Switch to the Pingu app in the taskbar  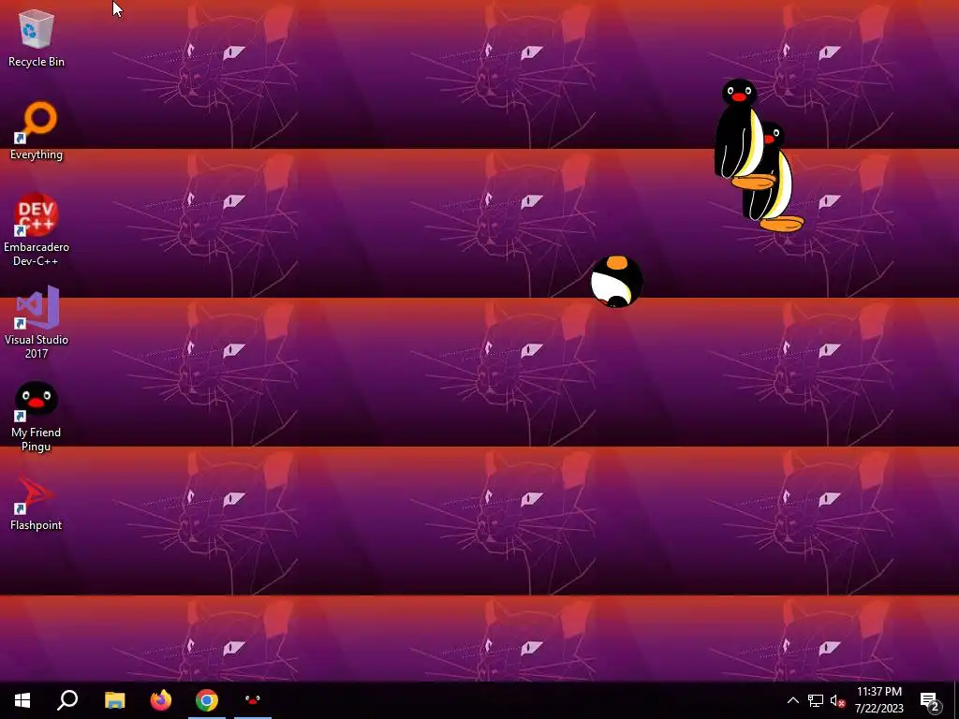click(253, 700)
